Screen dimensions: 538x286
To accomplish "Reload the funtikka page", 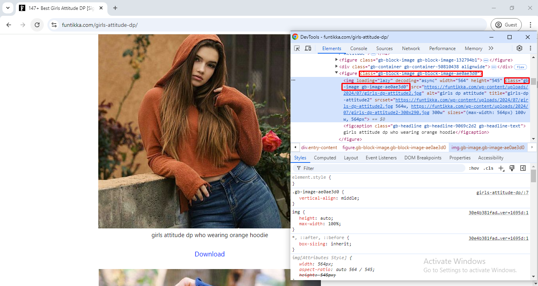I will pos(37,24).
